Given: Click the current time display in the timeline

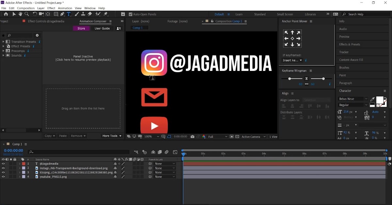Looking at the screenshot, I should [x=13, y=150].
